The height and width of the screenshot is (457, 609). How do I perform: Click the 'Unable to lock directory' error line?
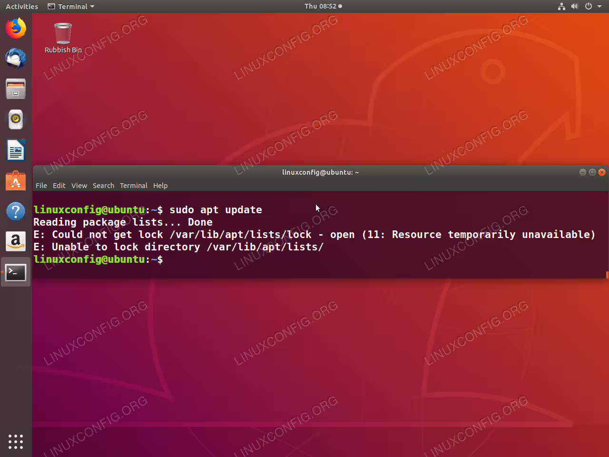click(178, 247)
